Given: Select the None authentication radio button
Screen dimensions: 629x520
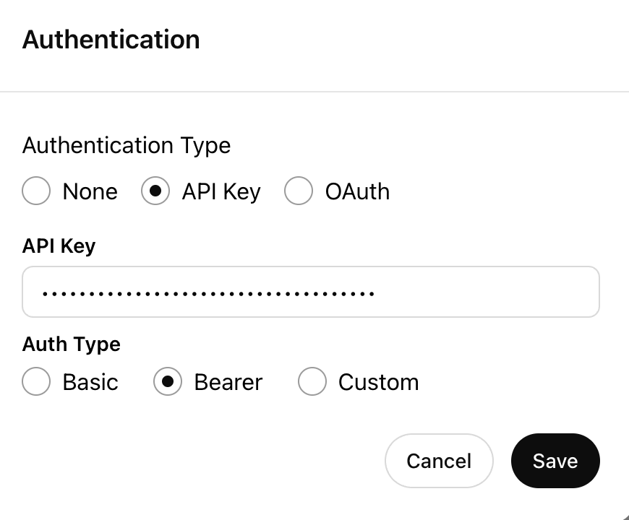Looking at the screenshot, I should tap(36, 191).
